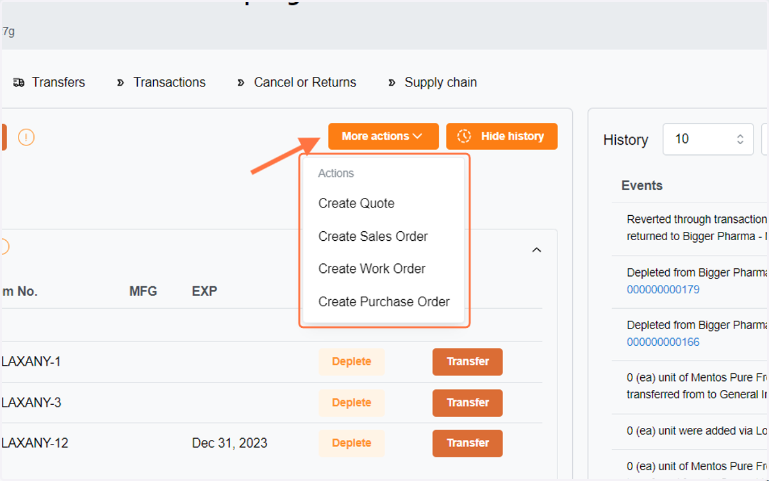Collapse the inventory section with chevron
The height and width of the screenshot is (481, 769).
coord(537,250)
